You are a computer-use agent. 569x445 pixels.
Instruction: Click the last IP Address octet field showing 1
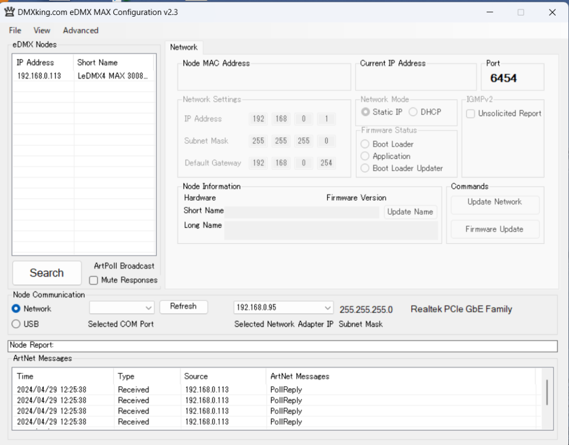point(326,119)
